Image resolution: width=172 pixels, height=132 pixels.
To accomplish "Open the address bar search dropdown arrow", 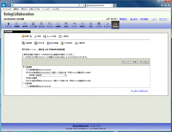I will click(x=81, y=5).
